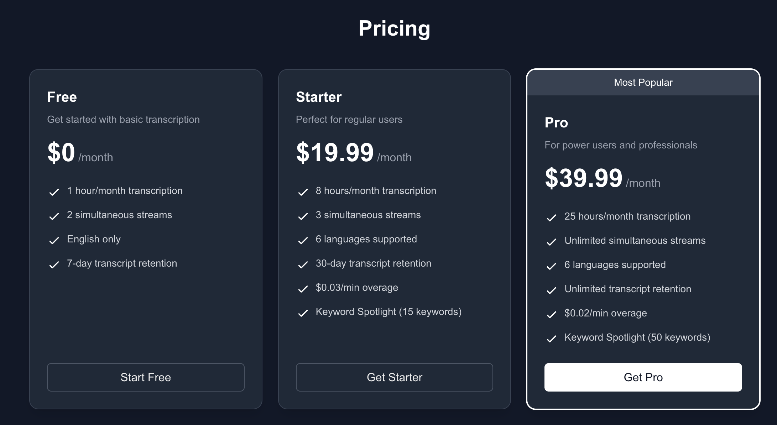Image resolution: width=777 pixels, height=425 pixels.
Task: Click checkmark next to $0.03/min overage
Action: coord(303,289)
